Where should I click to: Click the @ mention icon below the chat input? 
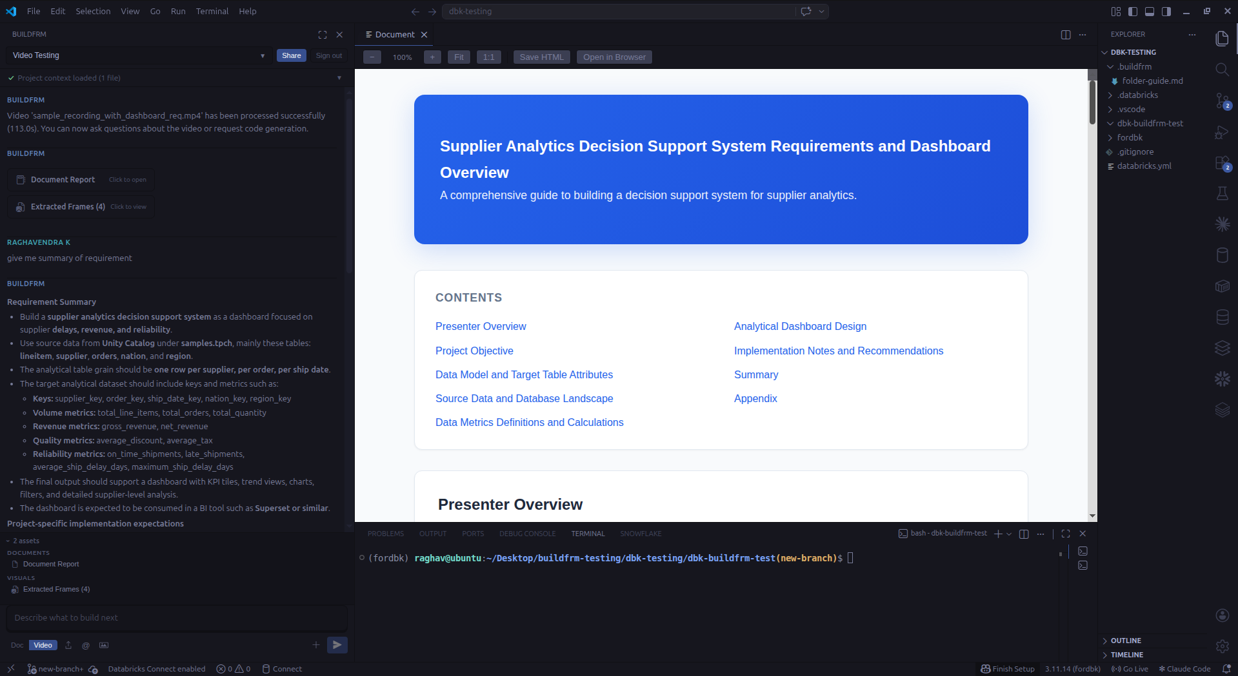click(86, 645)
